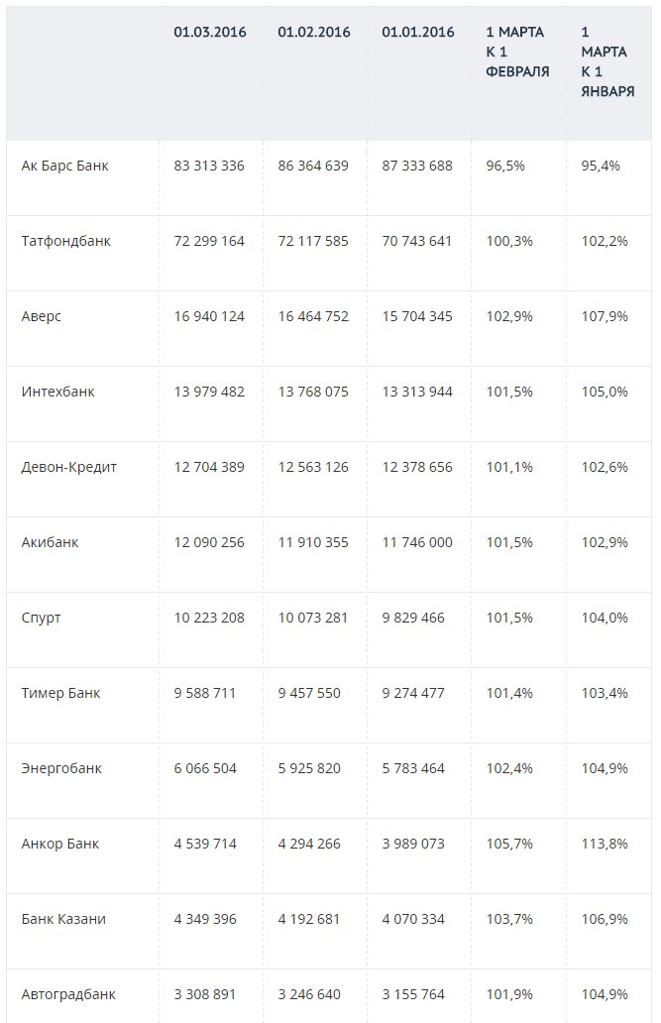Click the 01.01.2016 column header
661x1023 pixels.
coord(418,33)
